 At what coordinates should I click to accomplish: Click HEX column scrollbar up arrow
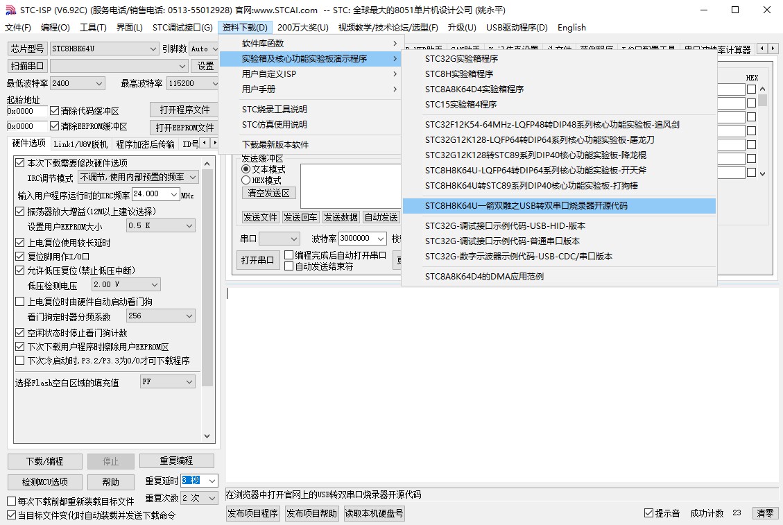click(762, 89)
